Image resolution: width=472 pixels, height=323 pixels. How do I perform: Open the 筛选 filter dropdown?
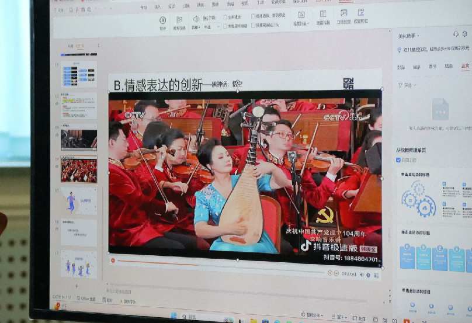click(x=408, y=85)
